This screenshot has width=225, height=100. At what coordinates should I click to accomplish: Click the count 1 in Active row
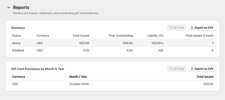[x=213, y=43]
